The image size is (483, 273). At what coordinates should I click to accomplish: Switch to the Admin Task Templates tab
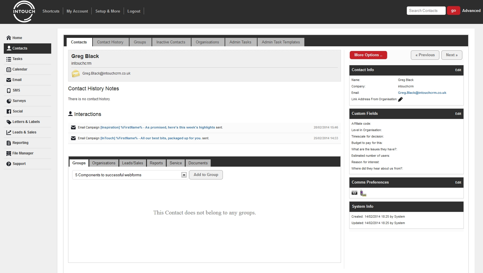coord(280,42)
